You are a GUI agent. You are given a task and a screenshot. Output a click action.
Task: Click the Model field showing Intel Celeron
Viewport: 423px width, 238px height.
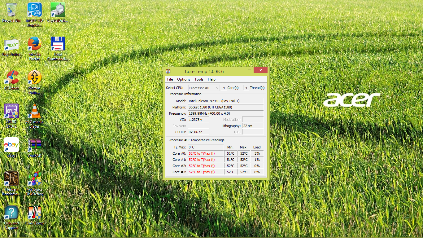click(225, 101)
